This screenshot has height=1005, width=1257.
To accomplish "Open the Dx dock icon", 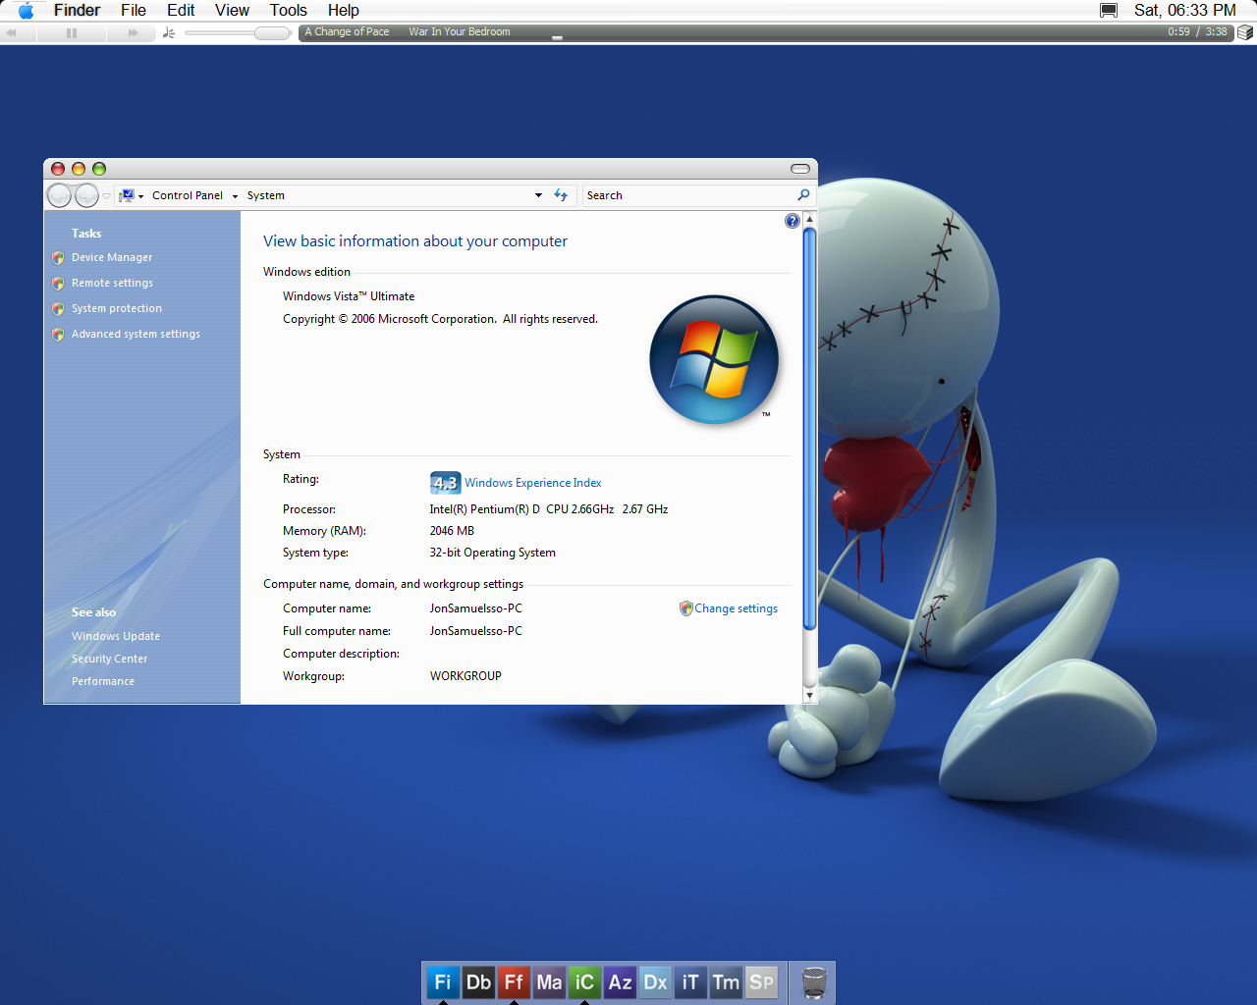I will pos(655,982).
